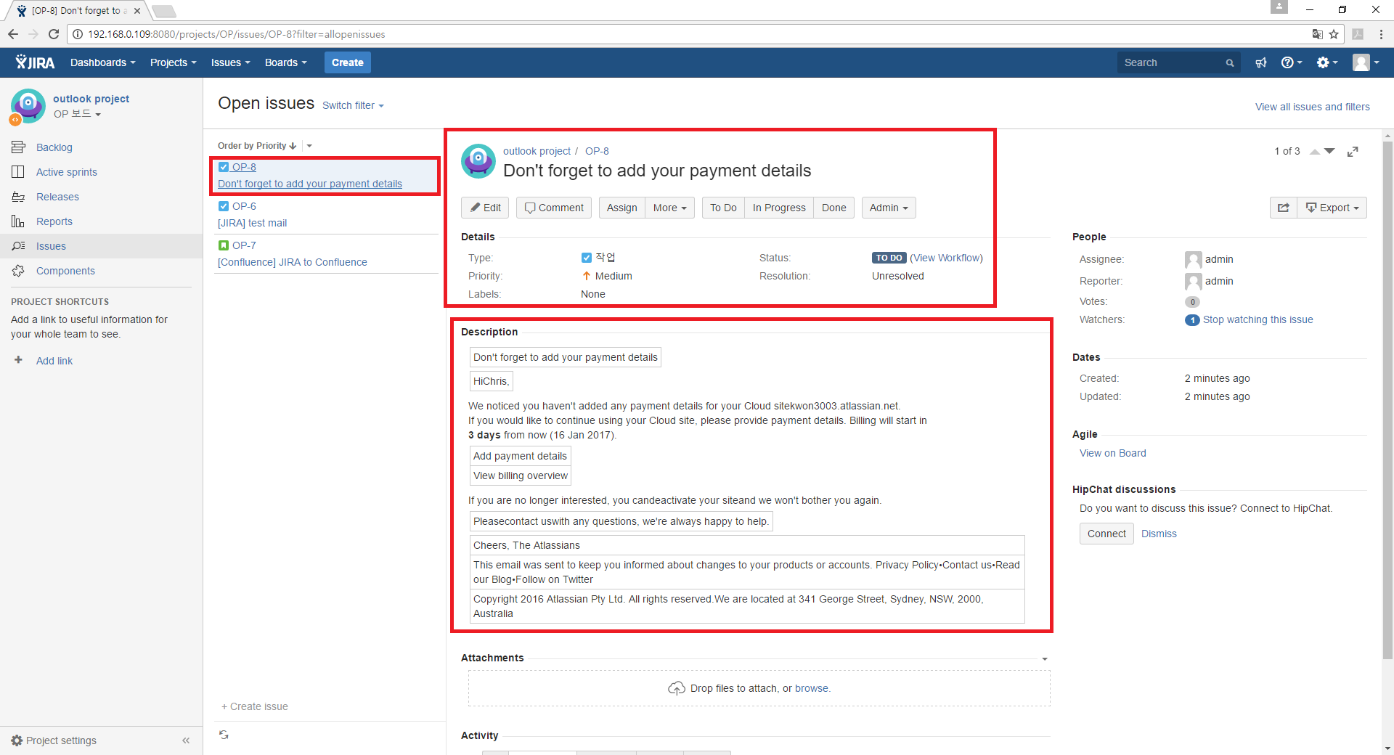Click the watchers count badge
Image resolution: width=1394 pixels, height=755 pixels.
(x=1192, y=320)
